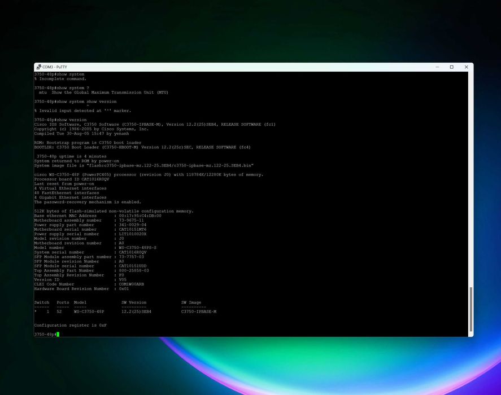
Task: Click the power supply serial LIT1010020X
Action: click(133, 234)
